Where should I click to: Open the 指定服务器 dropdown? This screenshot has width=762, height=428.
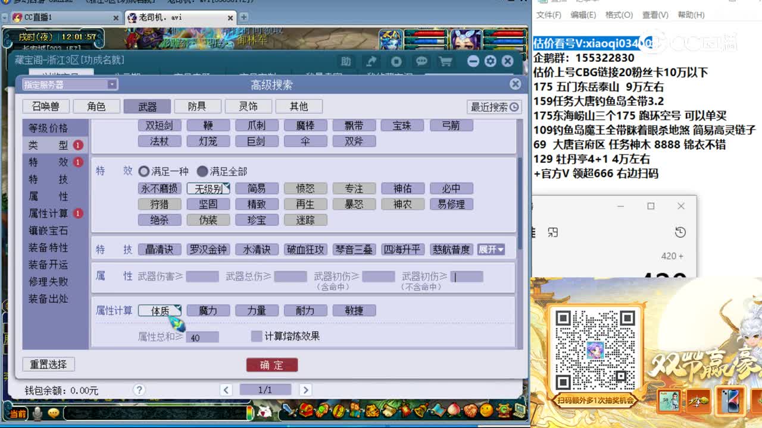point(70,84)
